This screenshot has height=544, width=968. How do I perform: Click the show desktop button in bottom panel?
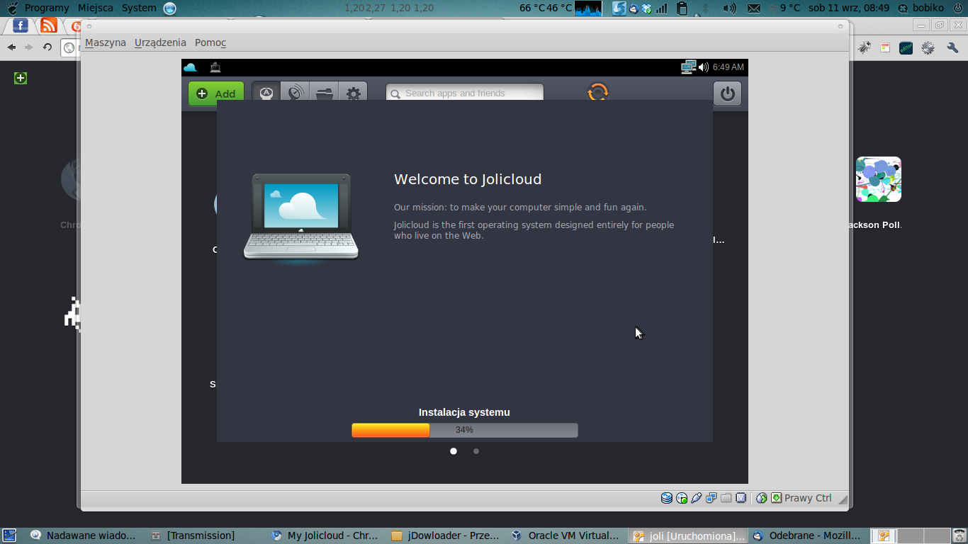[9, 536]
